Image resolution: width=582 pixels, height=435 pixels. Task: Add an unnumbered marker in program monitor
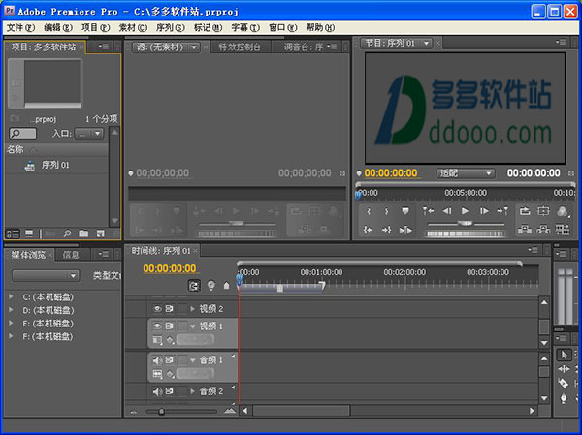pos(405,211)
